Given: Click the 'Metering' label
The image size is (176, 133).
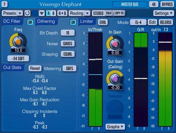Looking at the screenshot, I should click(53, 69).
